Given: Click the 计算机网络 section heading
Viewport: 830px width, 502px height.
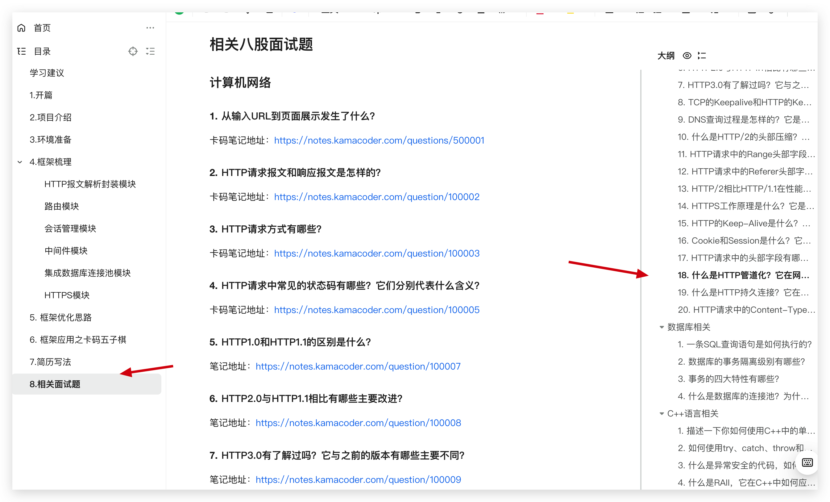Looking at the screenshot, I should coord(240,83).
